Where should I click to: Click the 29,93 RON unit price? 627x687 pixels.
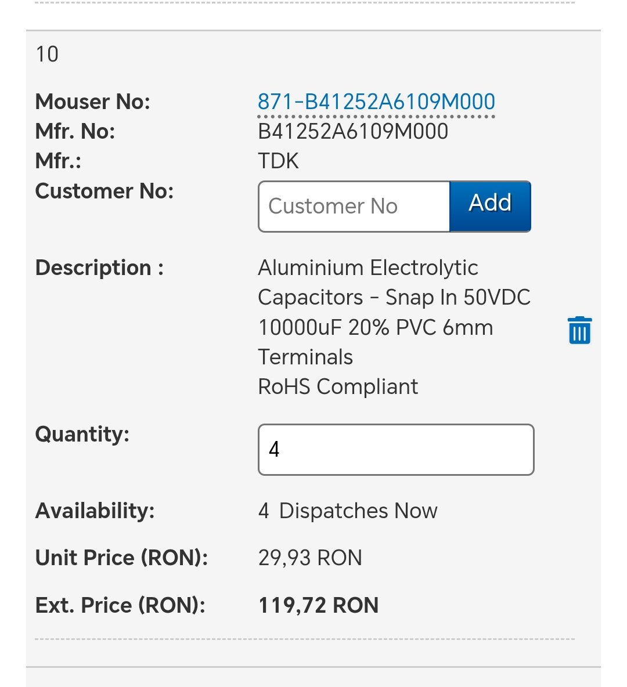(x=310, y=558)
